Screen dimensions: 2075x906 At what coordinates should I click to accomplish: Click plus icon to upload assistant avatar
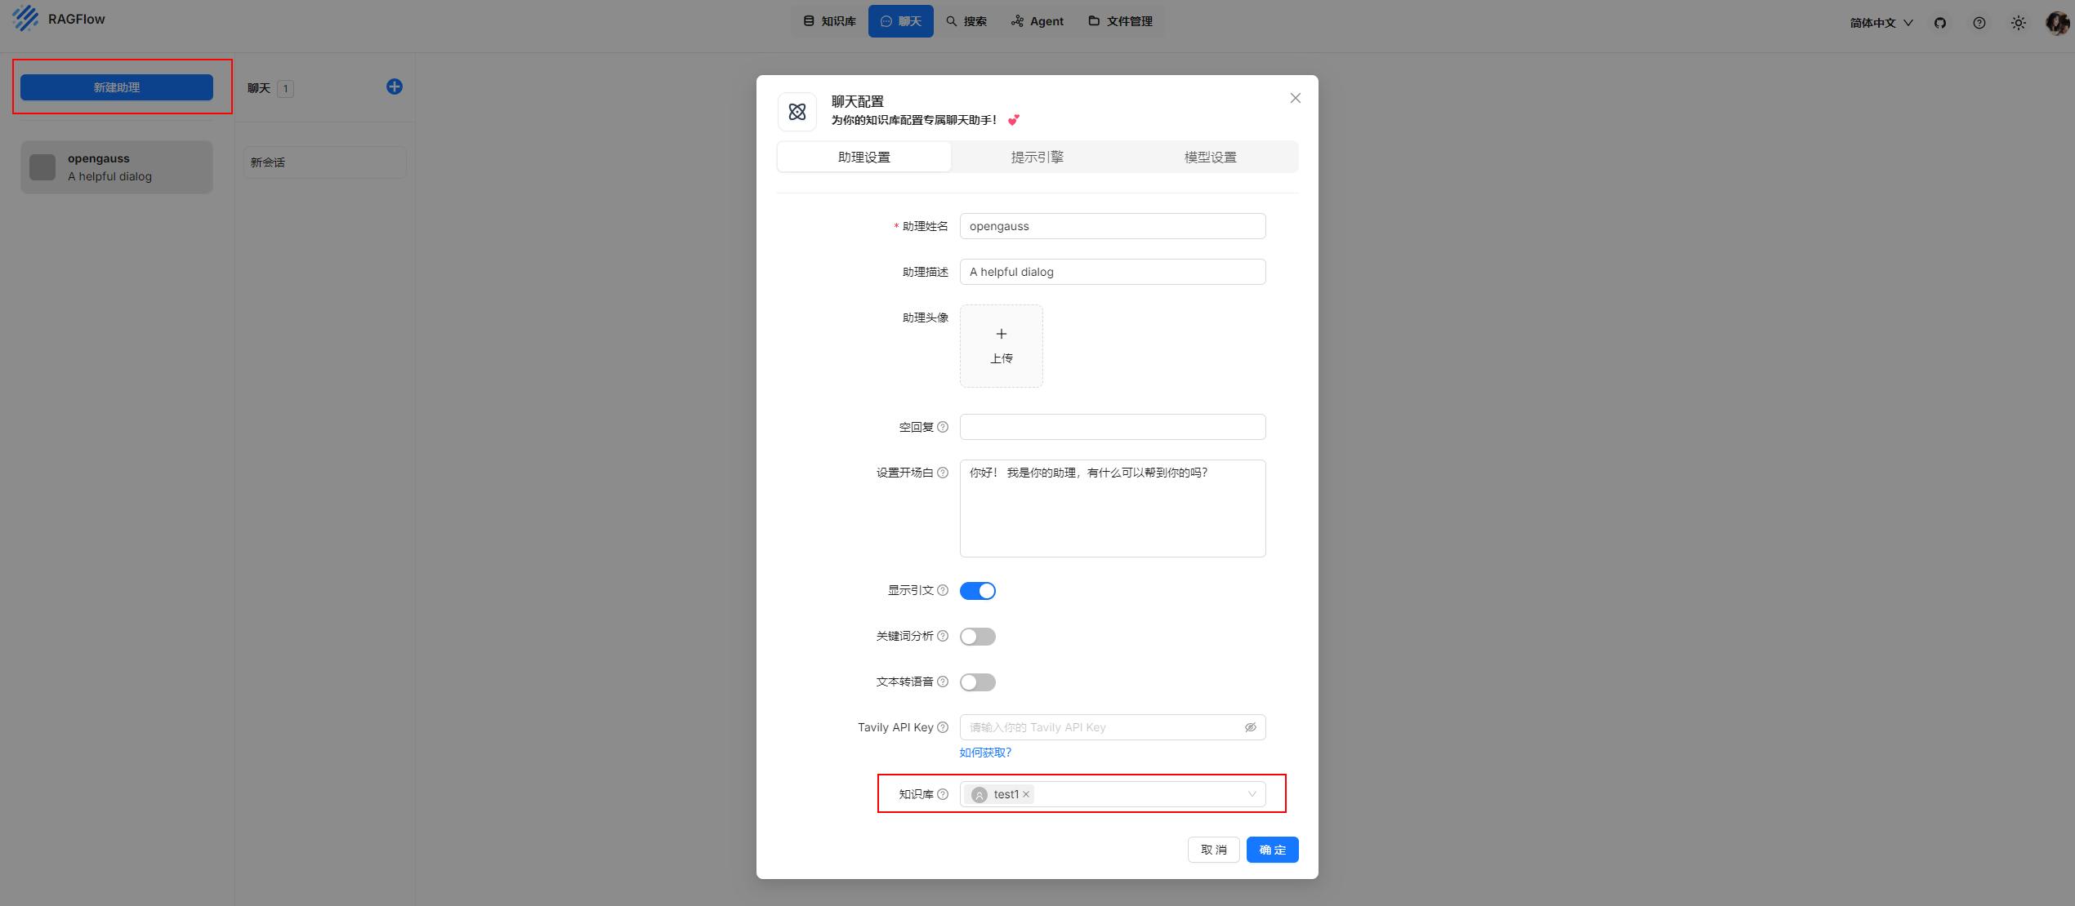pyautogui.click(x=1002, y=334)
